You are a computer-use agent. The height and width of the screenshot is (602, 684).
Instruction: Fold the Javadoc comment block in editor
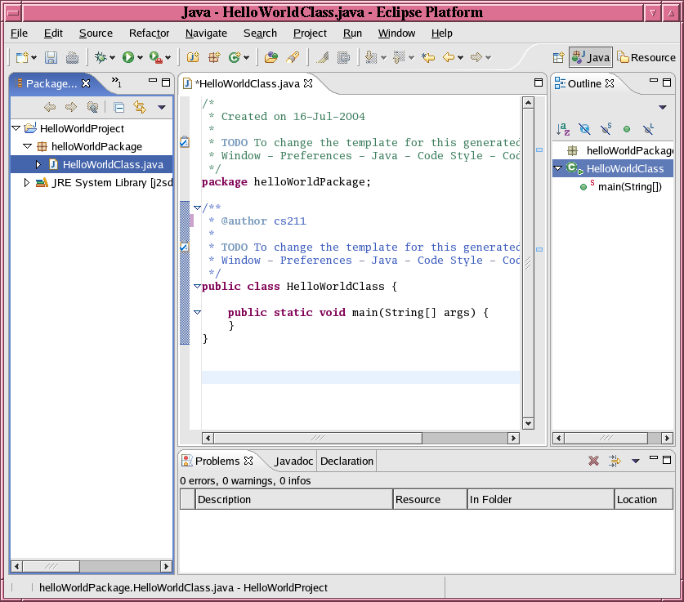click(x=197, y=207)
